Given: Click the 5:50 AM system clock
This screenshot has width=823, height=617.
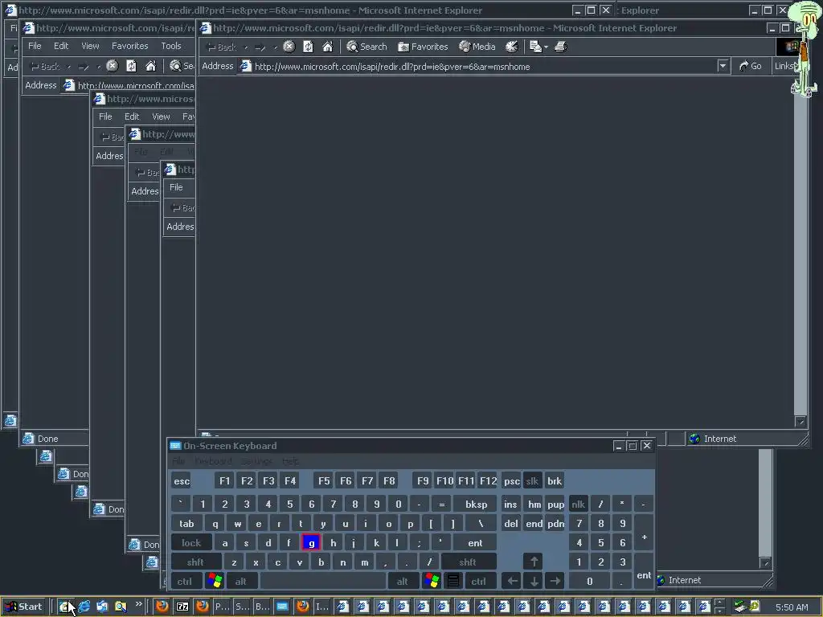Looking at the screenshot, I should 792,607.
